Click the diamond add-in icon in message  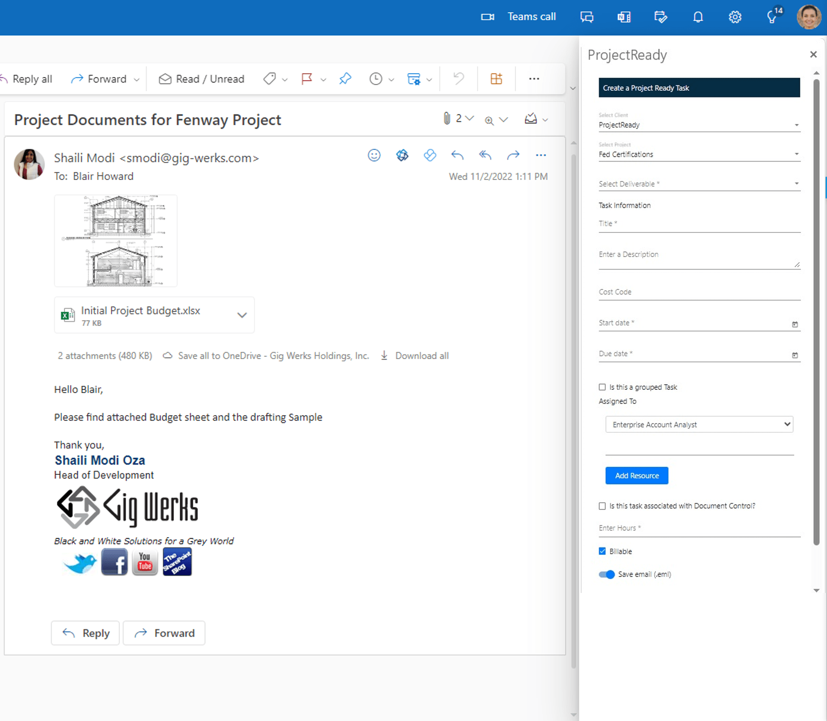pos(430,155)
